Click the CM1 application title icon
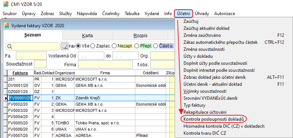 pyautogui.click(x=6, y=4)
